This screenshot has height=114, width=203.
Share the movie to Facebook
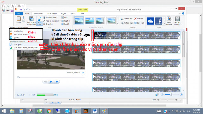(x=159, y=21)
